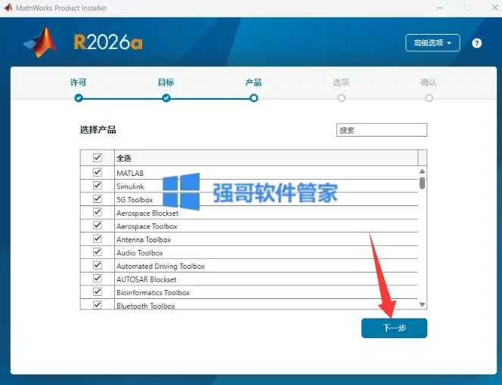Click the 全选 header label
This screenshot has height=385, width=502.
124,158
